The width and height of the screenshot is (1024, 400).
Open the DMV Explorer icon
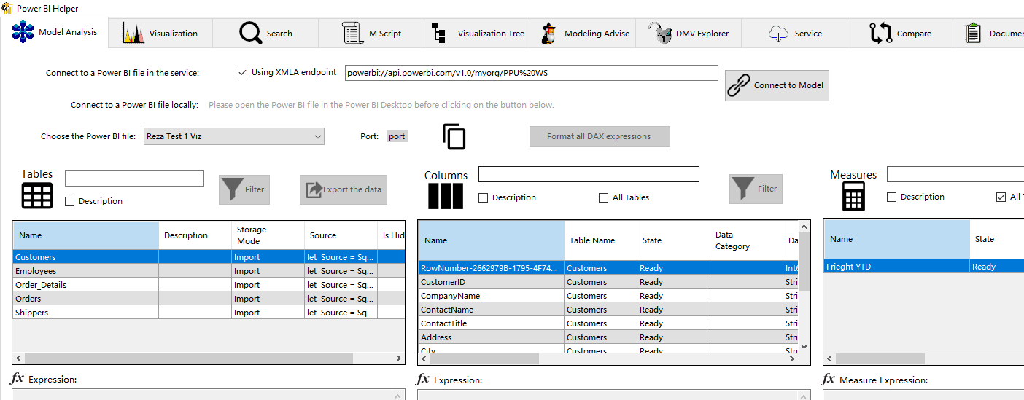tap(661, 34)
